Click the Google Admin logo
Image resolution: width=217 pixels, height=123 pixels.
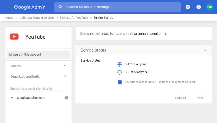point(30,7)
